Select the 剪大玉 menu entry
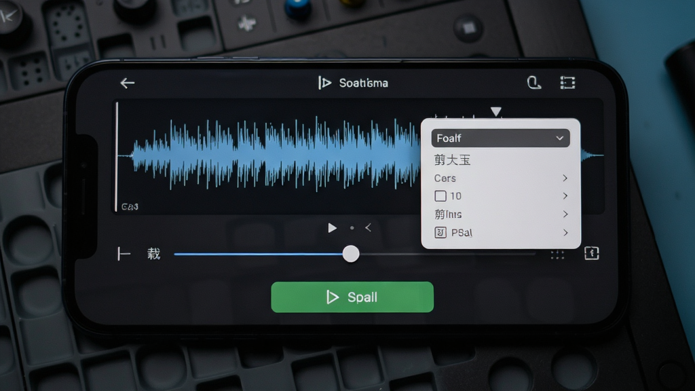Screen dimensions: 695x391 tap(452, 160)
